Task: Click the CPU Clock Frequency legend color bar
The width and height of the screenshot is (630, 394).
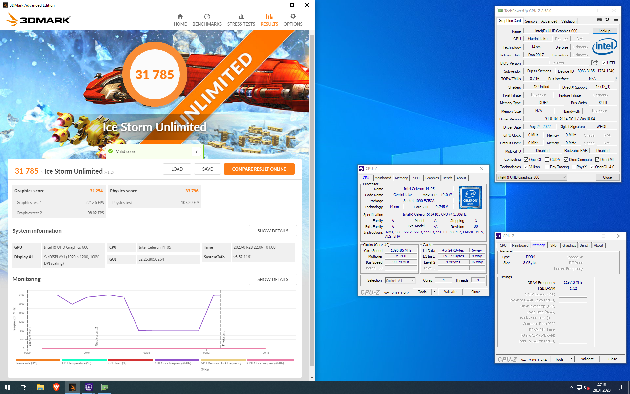Action: pos(177,360)
